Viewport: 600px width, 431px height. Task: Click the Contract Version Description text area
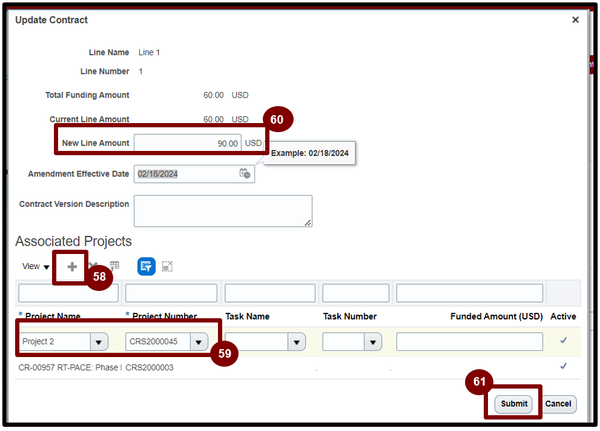click(223, 211)
